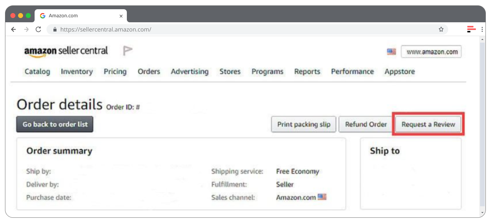Click the padlock icon in the address bar
The image size is (492, 222).
(55, 29)
